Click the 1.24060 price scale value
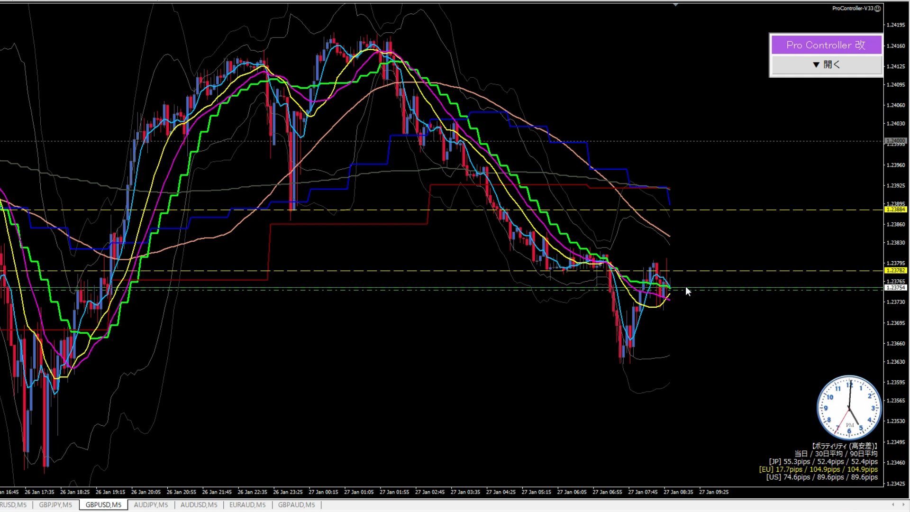 895,105
